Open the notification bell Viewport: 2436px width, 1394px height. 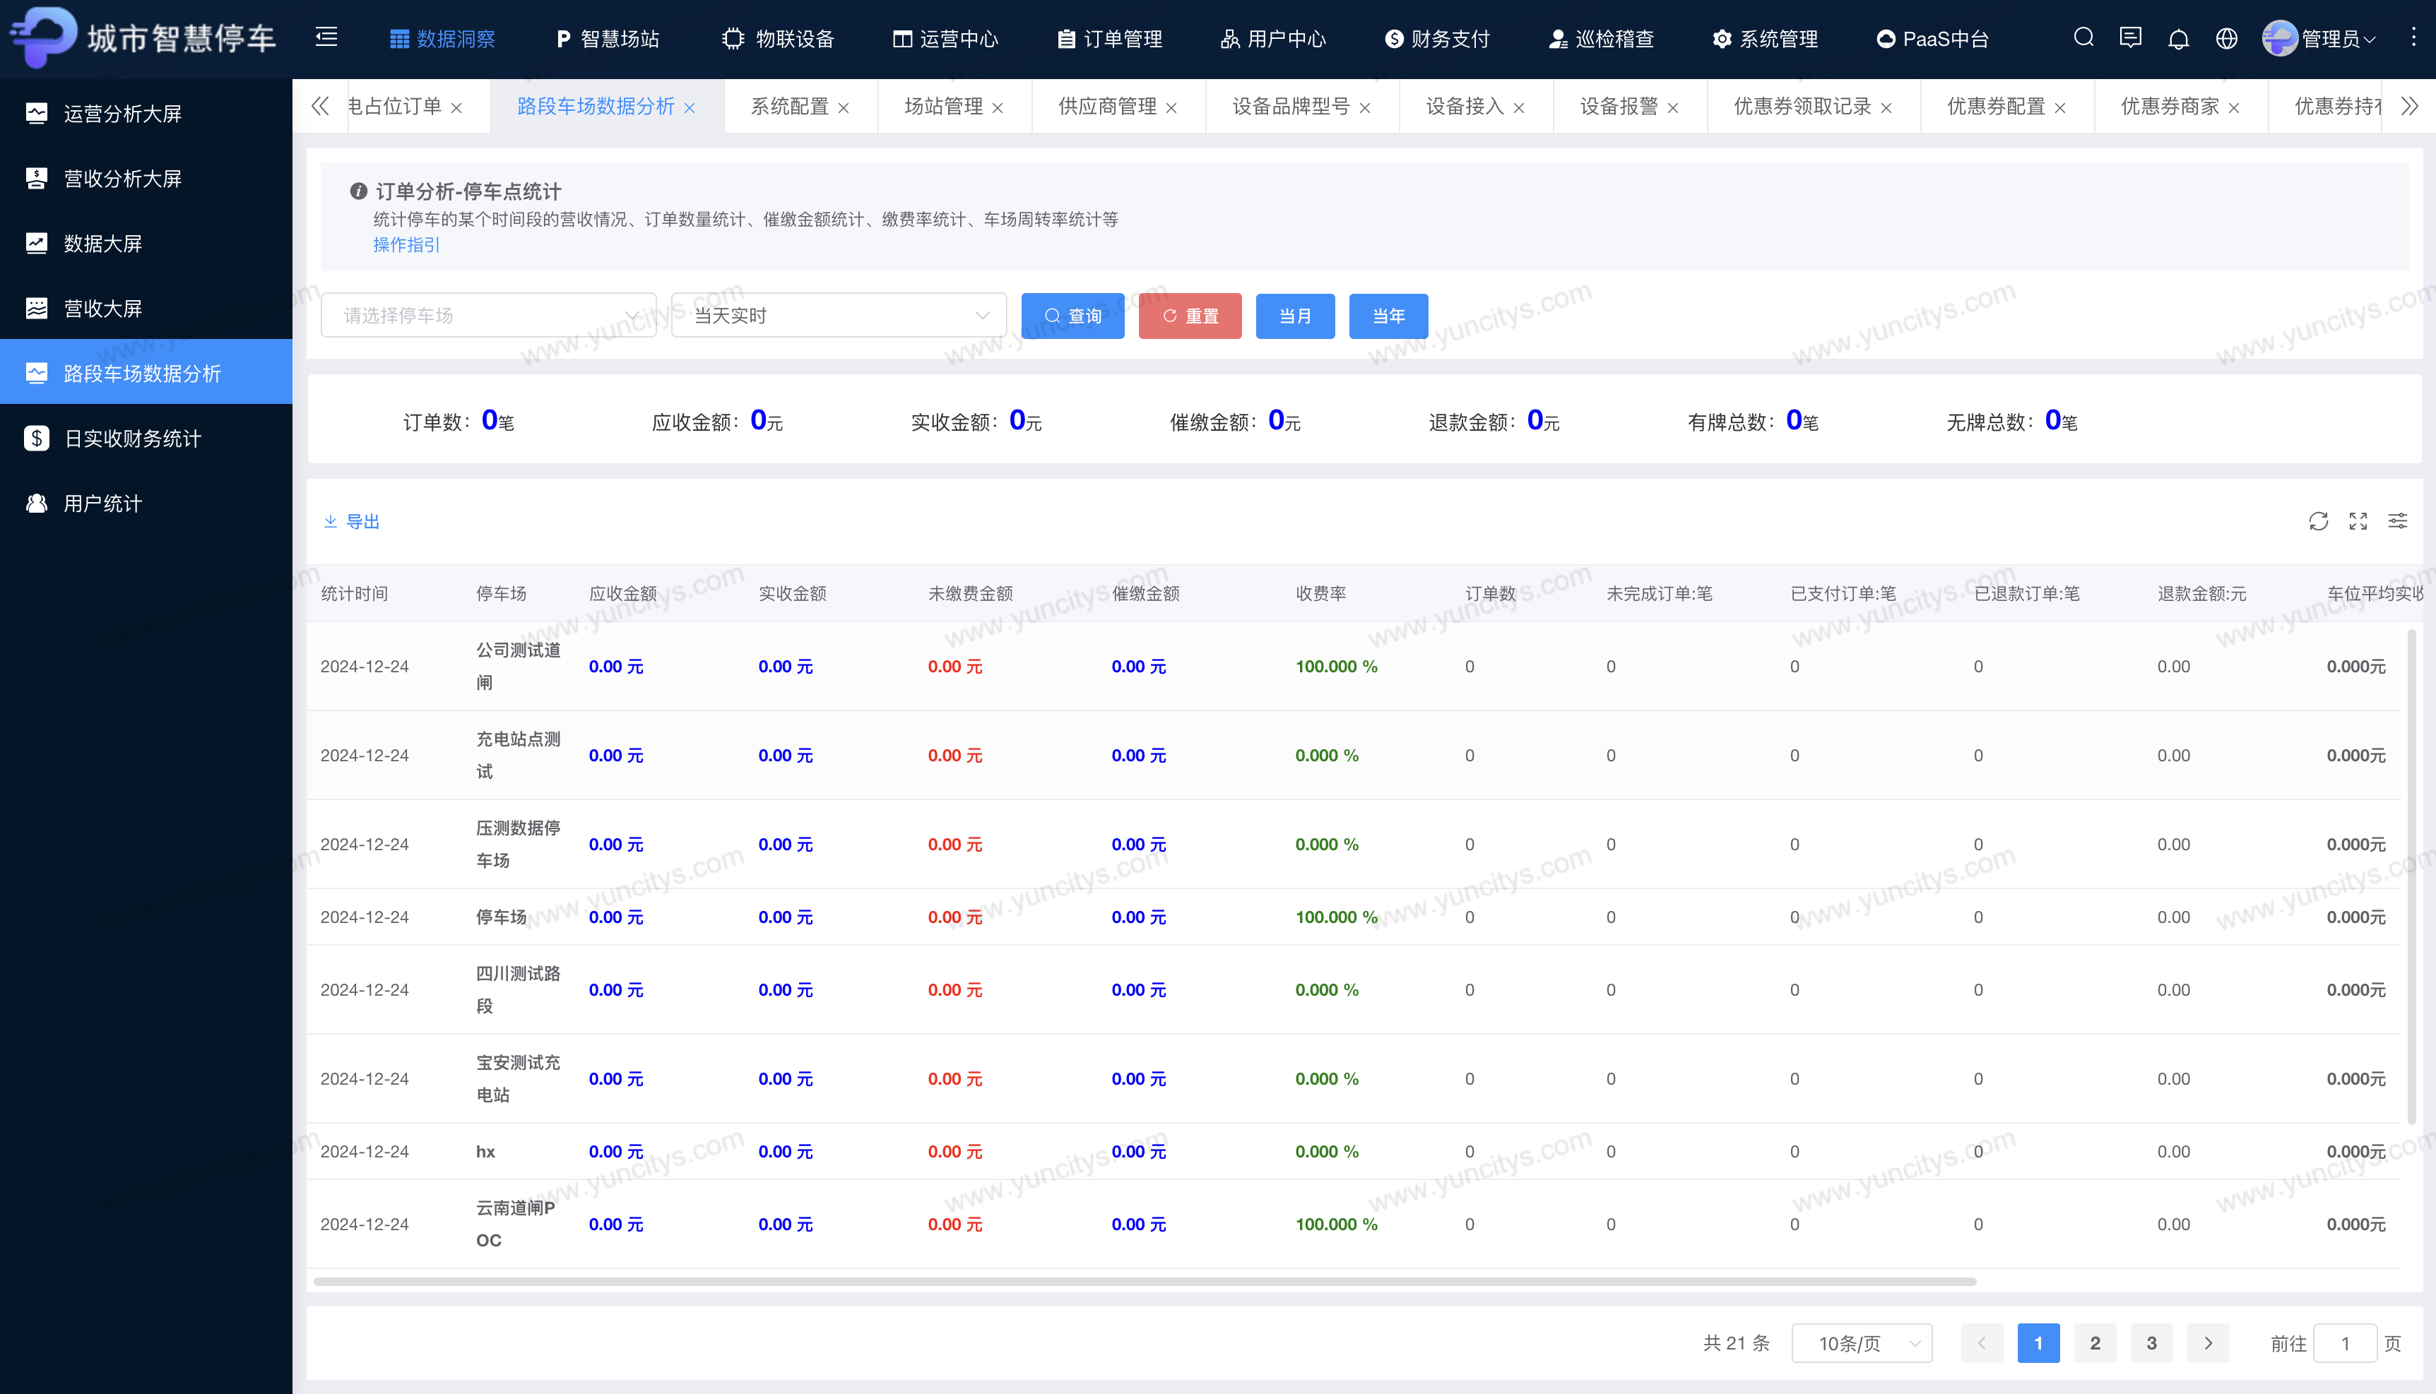[x=2178, y=38]
